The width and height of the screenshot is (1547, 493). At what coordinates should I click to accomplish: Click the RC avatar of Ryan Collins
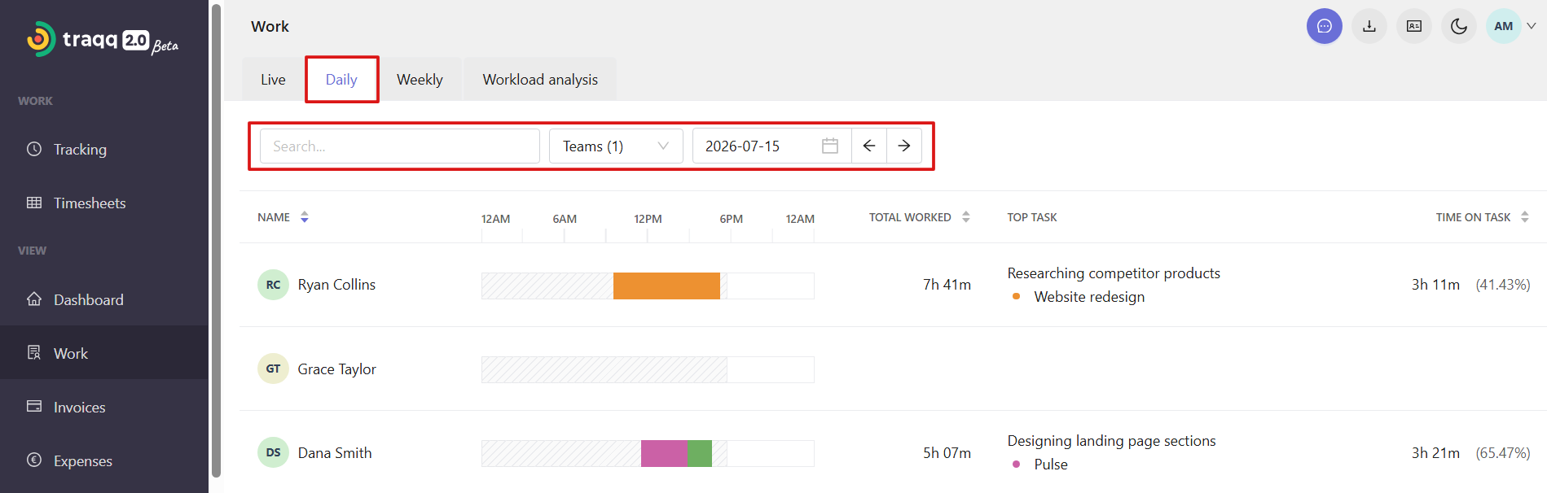pos(273,285)
